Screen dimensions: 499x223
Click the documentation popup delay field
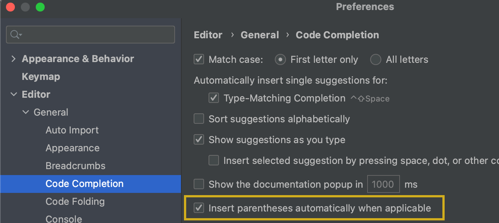point(383,184)
